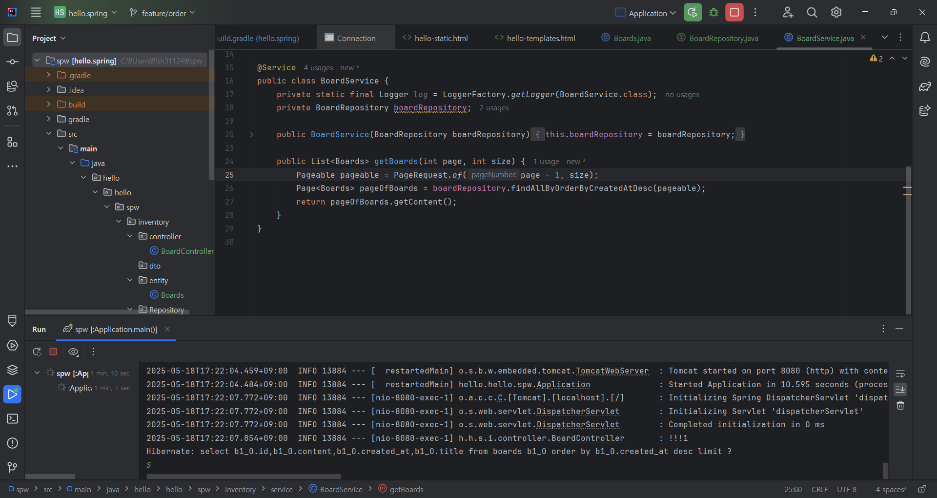Expand the .gradle folder
This screenshot has height=498, width=937.
pyautogui.click(x=48, y=75)
